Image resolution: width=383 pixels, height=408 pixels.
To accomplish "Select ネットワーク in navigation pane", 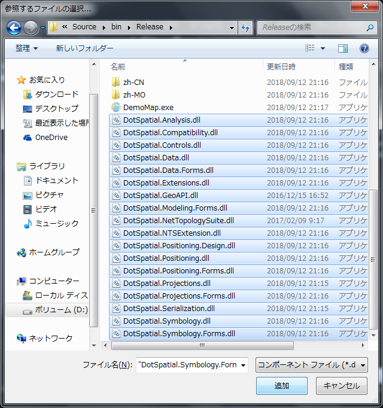I will 44,338.
